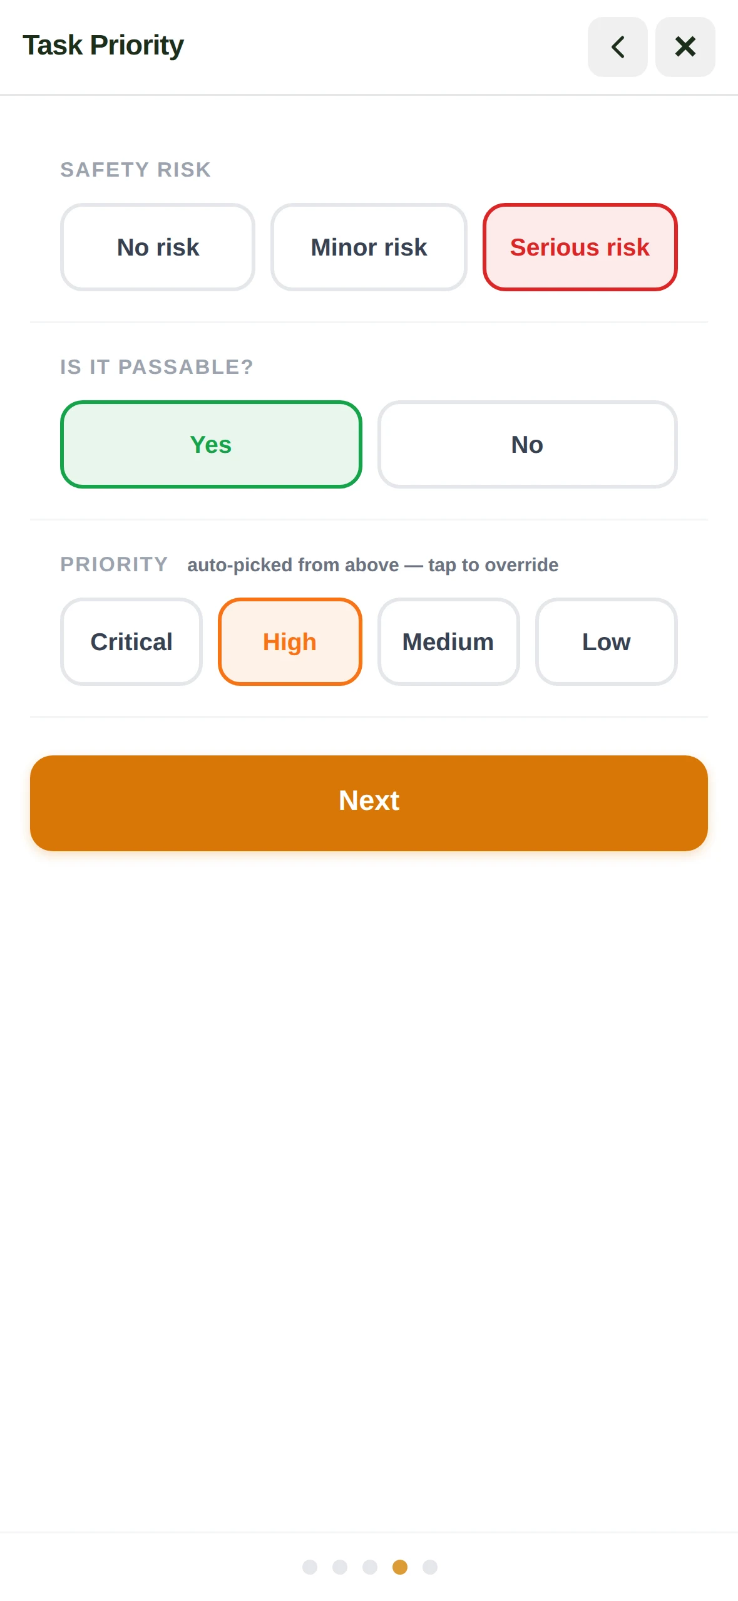Choose Minor risk for safety

click(369, 247)
